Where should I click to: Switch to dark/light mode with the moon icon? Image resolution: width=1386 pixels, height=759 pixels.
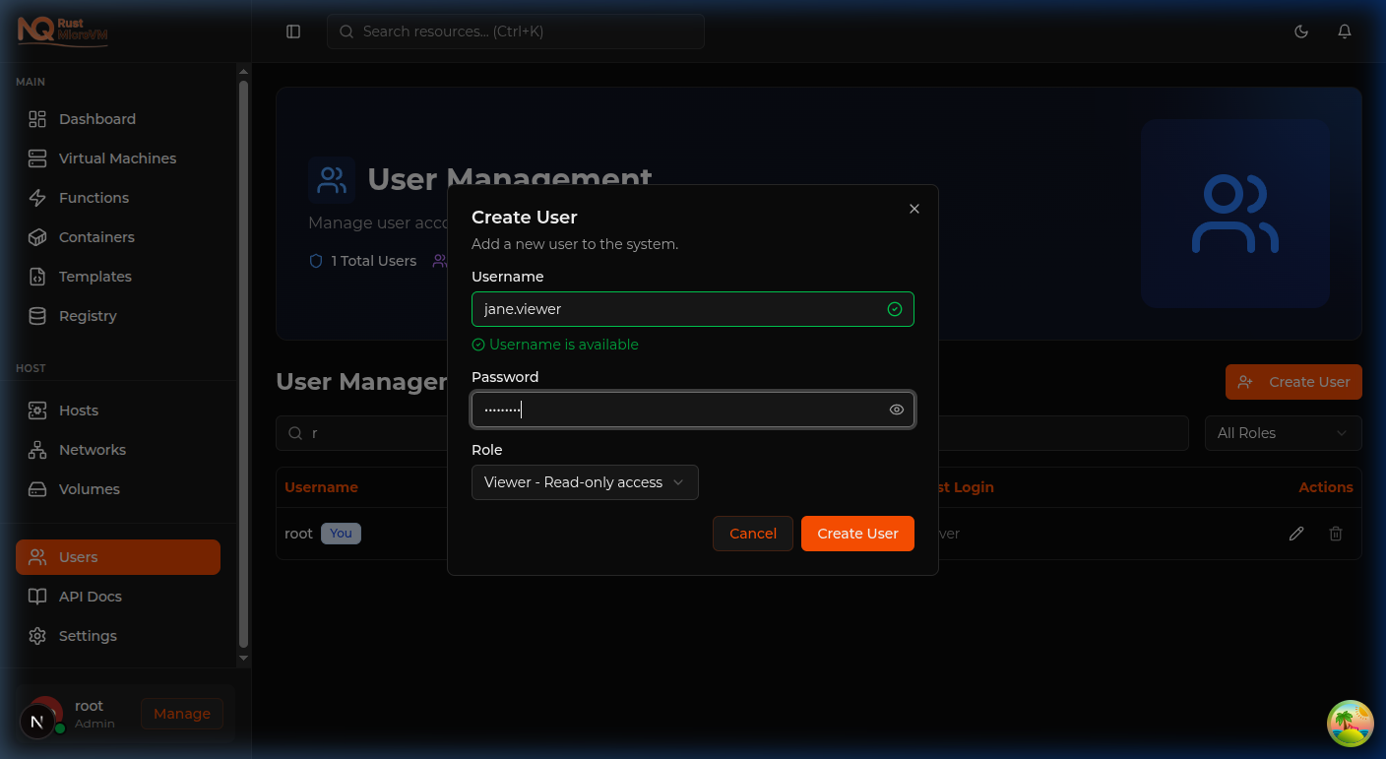tap(1301, 31)
